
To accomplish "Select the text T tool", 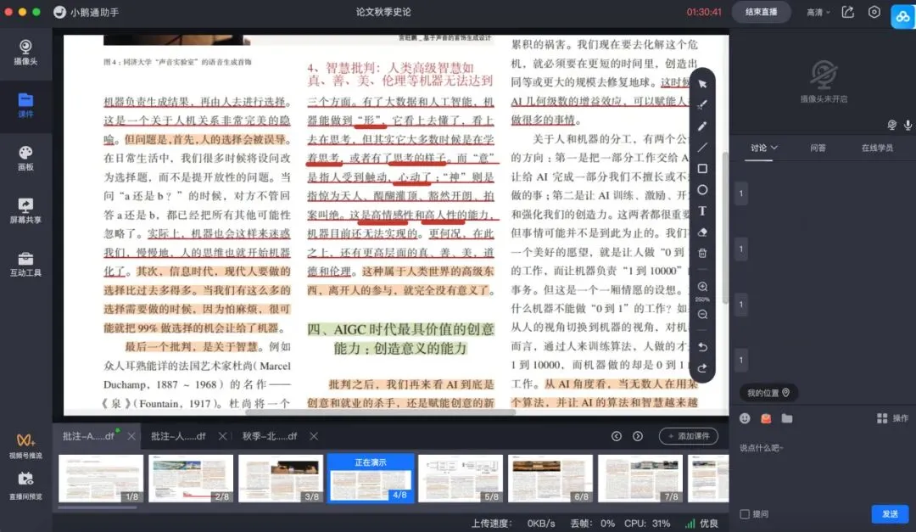I will [703, 211].
